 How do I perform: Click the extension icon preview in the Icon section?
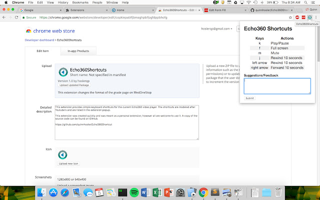pos(62,154)
